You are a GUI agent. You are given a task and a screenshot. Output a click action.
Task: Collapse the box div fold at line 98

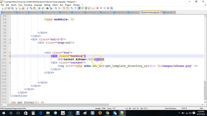(x=10, y=53)
